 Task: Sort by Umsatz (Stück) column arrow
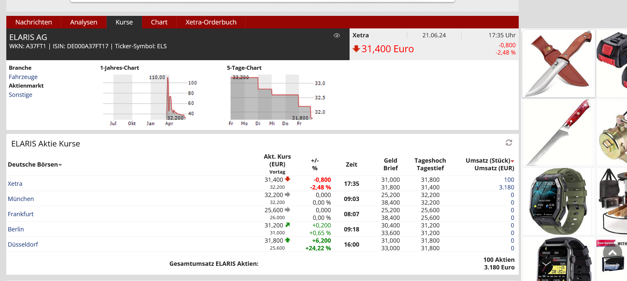(x=512, y=161)
